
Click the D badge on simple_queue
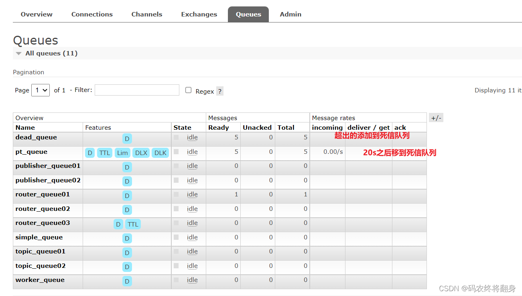tap(127, 238)
